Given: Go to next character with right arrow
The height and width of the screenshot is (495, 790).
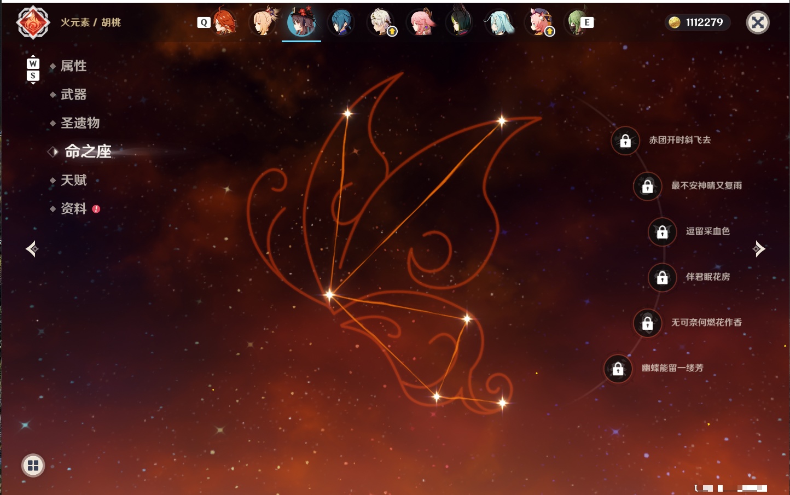Looking at the screenshot, I should click(x=759, y=249).
